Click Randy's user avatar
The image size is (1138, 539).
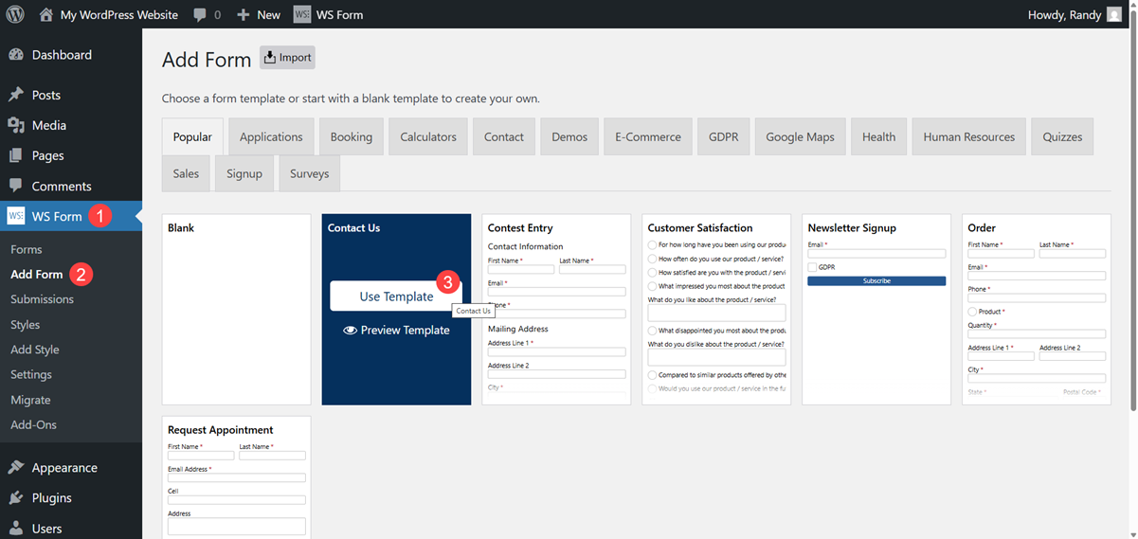pos(1114,14)
